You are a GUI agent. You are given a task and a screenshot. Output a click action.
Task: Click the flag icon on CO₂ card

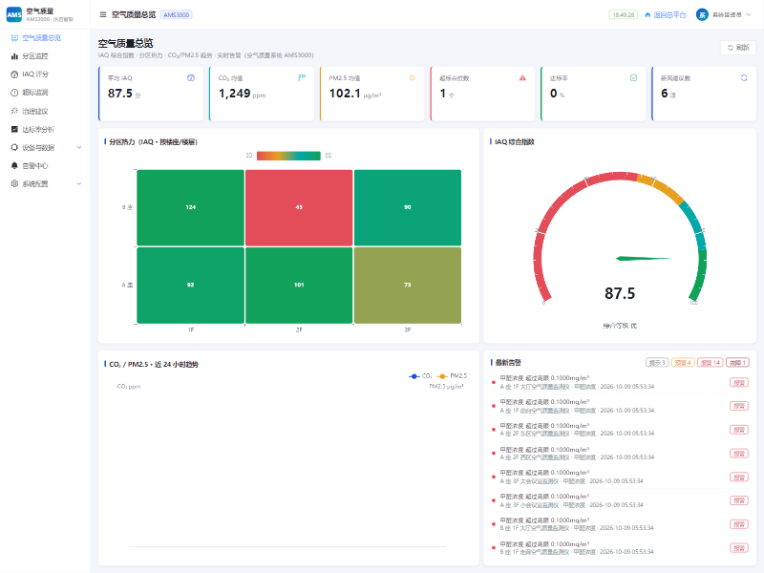point(302,78)
